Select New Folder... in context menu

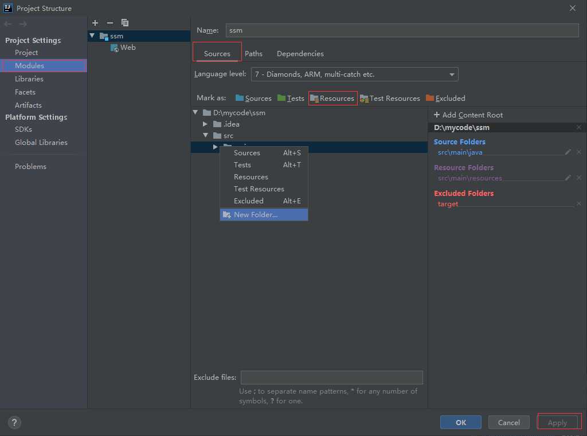point(264,214)
